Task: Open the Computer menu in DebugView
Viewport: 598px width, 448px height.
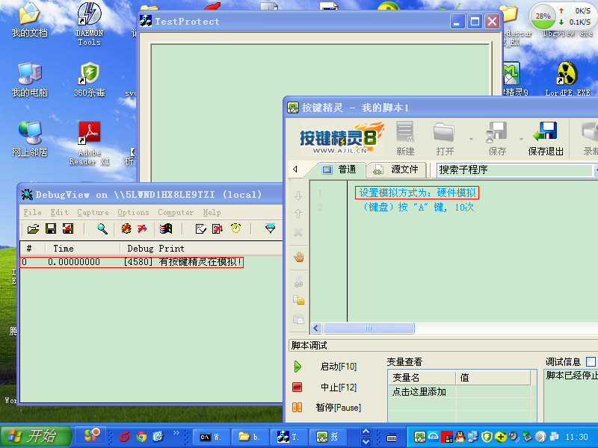Action: pos(176,213)
